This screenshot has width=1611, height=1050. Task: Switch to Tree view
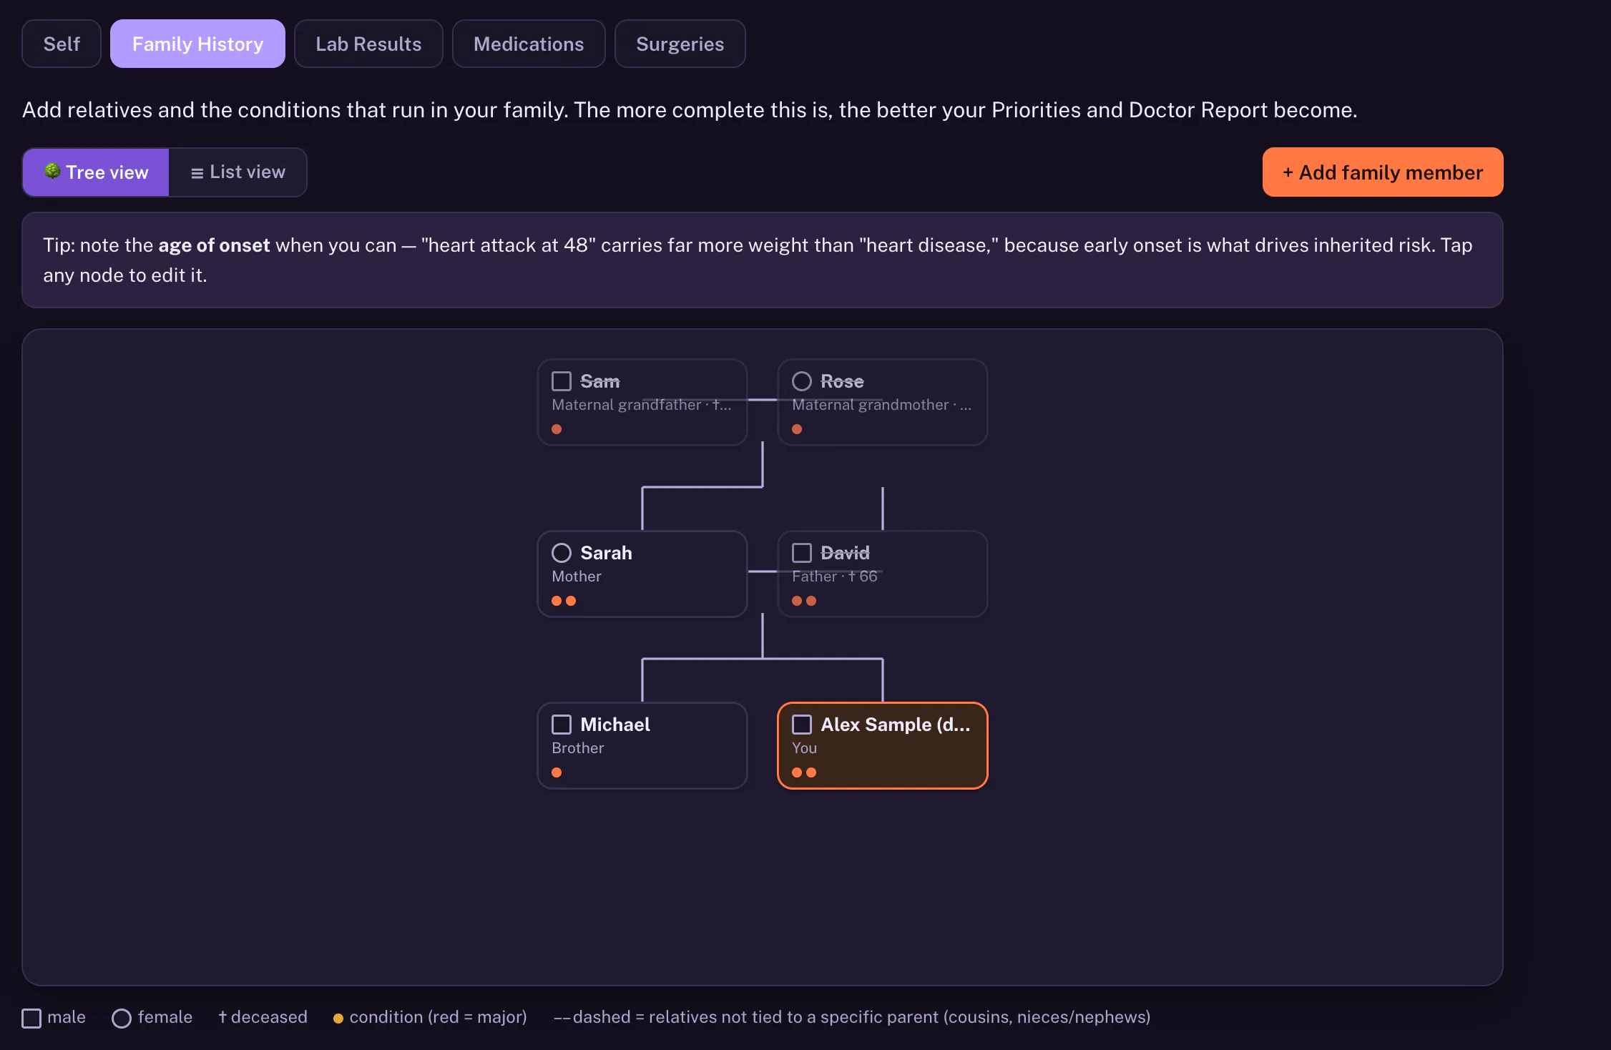[96, 172]
